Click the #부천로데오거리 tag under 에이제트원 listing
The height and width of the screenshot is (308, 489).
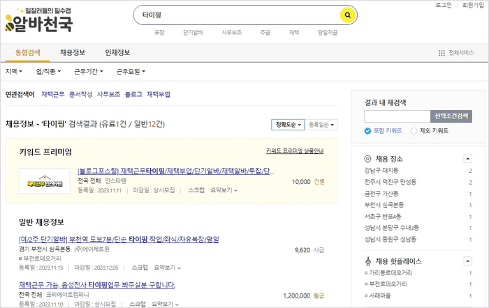(40, 259)
